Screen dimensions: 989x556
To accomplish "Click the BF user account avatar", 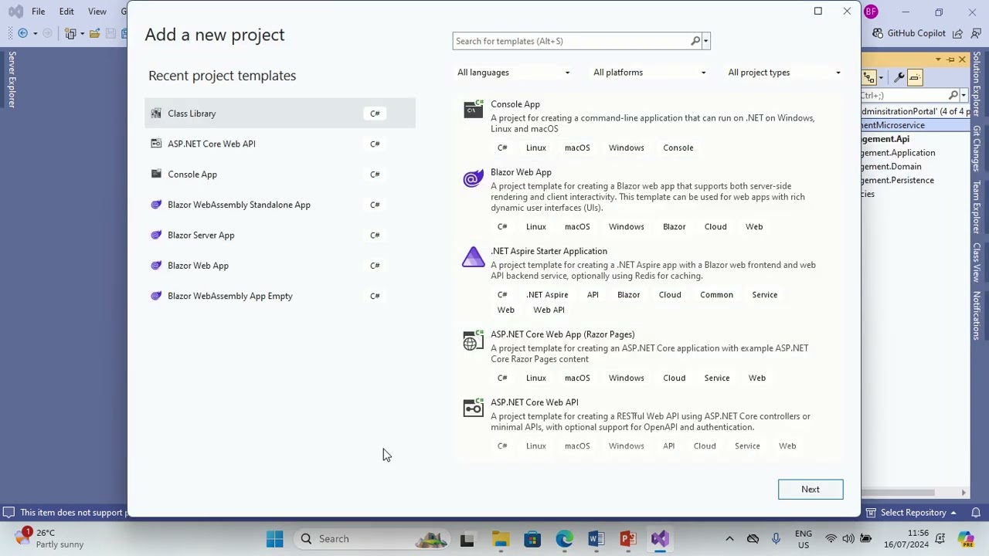I will pos(871,12).
